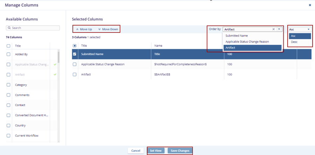This screenshot has height=155, width=315.
Task: Click the Set View button
Action: (156, 150)
